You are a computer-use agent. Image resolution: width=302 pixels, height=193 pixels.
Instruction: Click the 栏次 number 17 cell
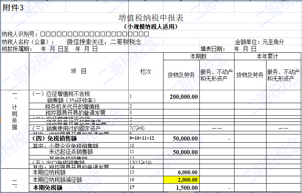(x=146, y=188)
